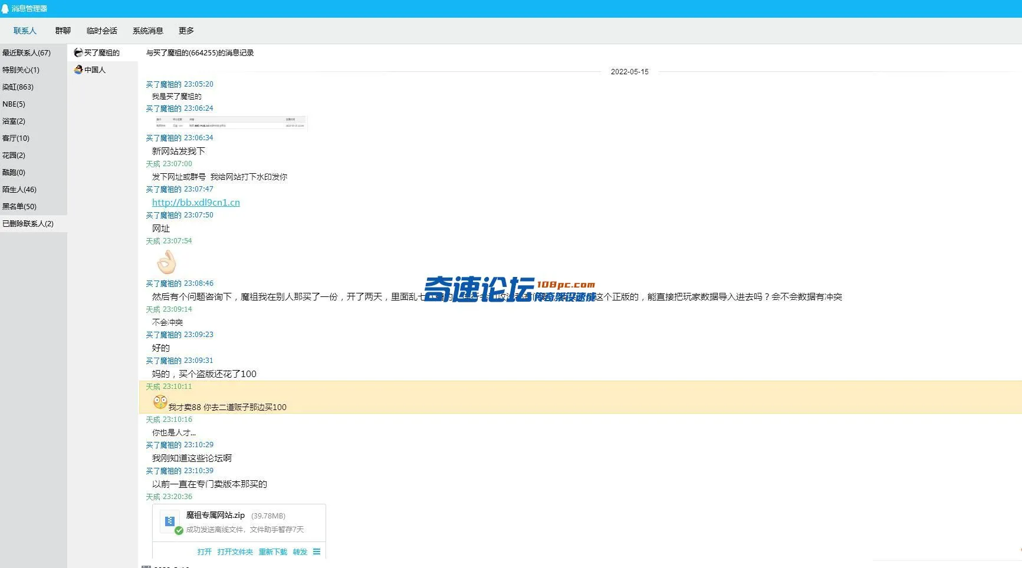Screen dimensions: 1022x568
Task: Select 陌生人(46) group
Action: click(x=33, y=189)
